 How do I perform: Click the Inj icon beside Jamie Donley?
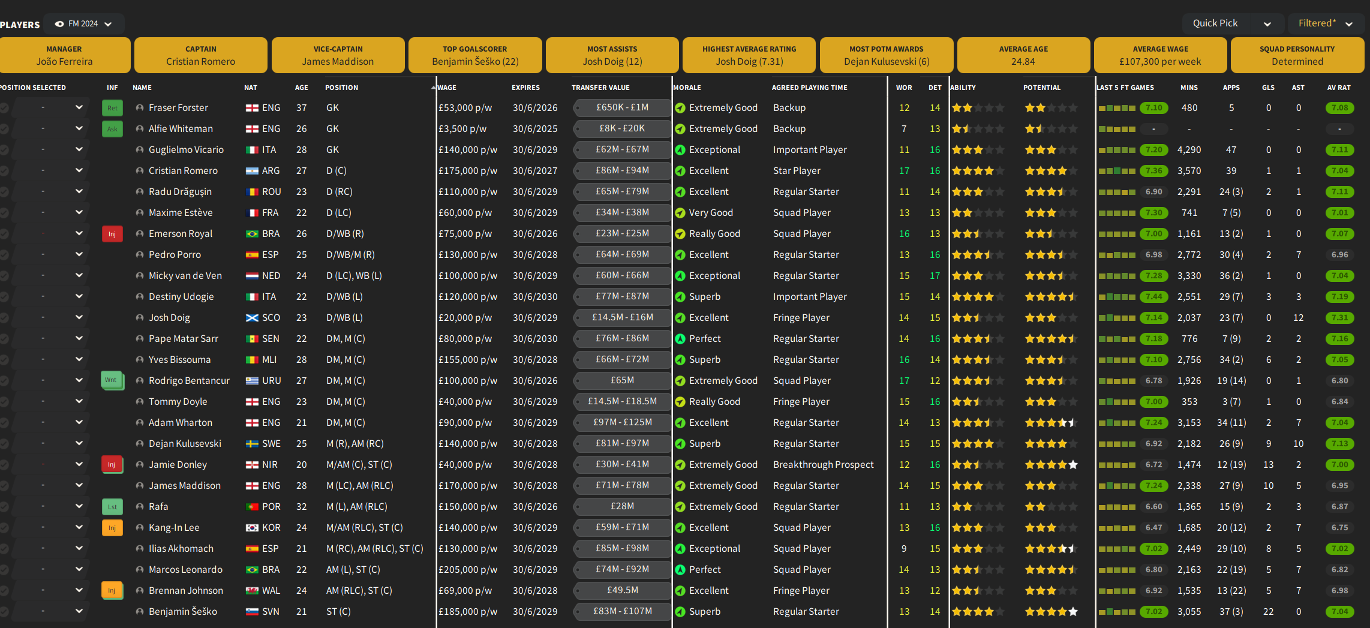pyautogui.click(x=112, y=464)
